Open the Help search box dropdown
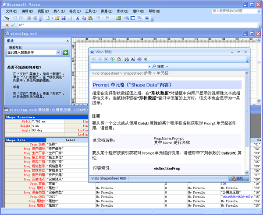 click(x=149, y=66)
